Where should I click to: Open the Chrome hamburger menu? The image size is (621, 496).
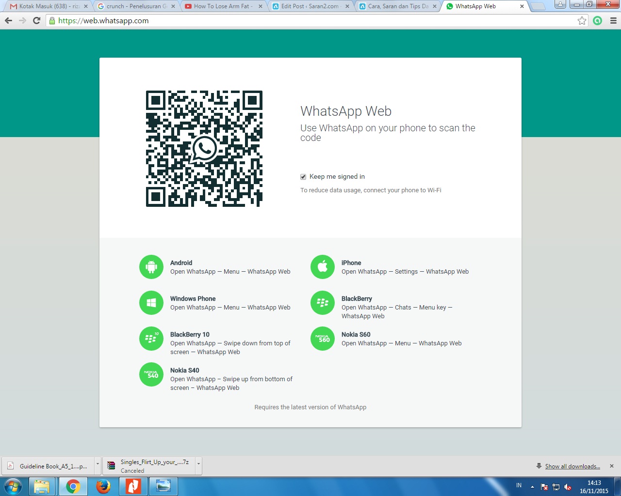point(613,21)
